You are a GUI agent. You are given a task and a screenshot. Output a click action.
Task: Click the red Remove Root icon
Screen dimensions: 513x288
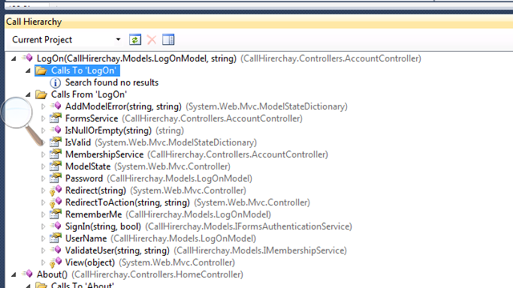click(151, 40)
